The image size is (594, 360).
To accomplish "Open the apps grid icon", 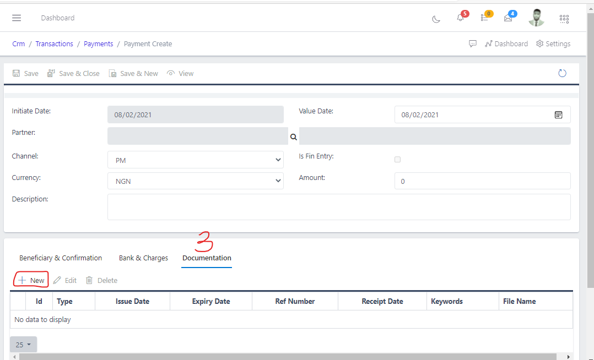I will pos(564,19).
